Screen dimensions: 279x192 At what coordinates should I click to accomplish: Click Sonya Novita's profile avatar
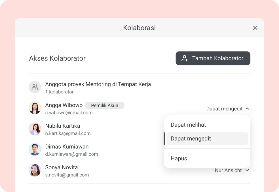(x=35, y=170)
